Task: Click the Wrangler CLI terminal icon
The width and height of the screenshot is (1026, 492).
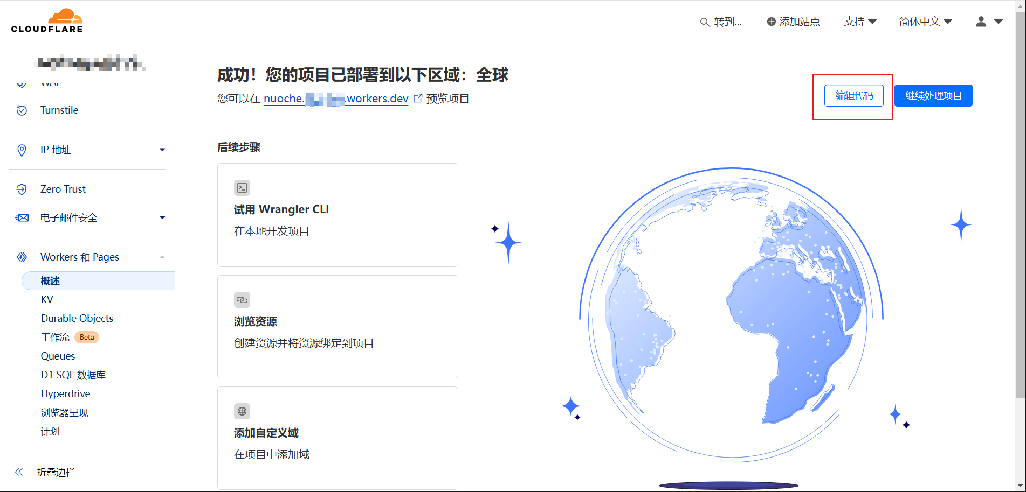Action: point(242,188)
